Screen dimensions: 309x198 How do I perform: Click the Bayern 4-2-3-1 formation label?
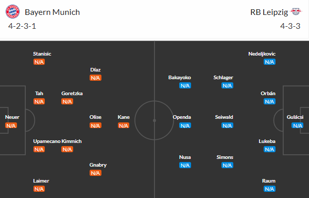coord(22,26)
